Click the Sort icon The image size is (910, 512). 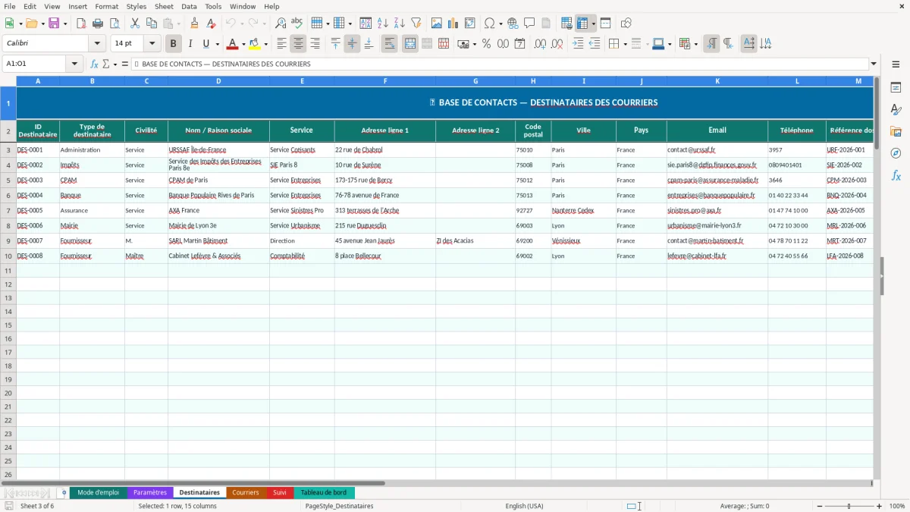[366, 24]
